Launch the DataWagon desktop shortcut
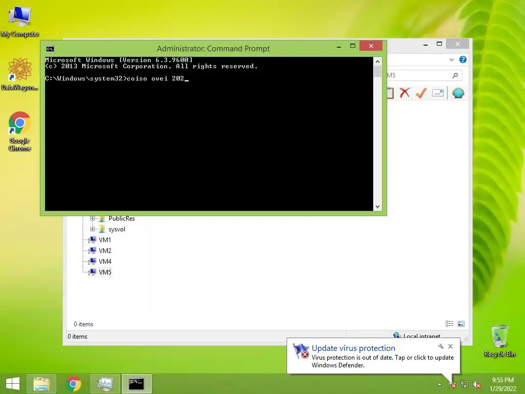The image size is (525, 394). [x=20, y=74]
